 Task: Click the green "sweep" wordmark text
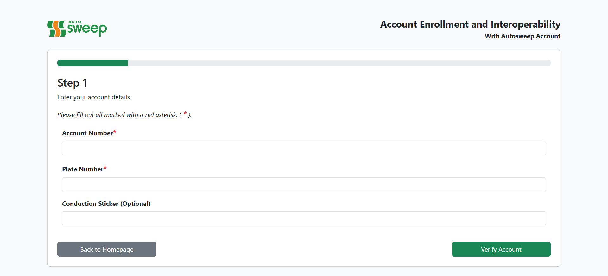[x=87, y=29]
